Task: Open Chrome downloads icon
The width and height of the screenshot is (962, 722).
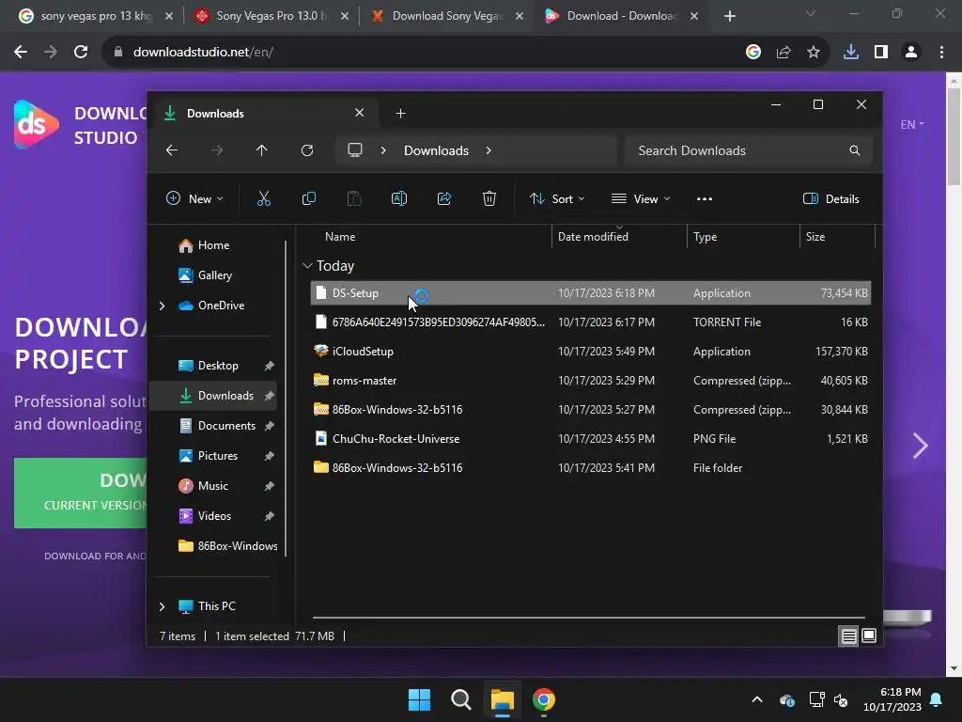Action: click(851, 53)
